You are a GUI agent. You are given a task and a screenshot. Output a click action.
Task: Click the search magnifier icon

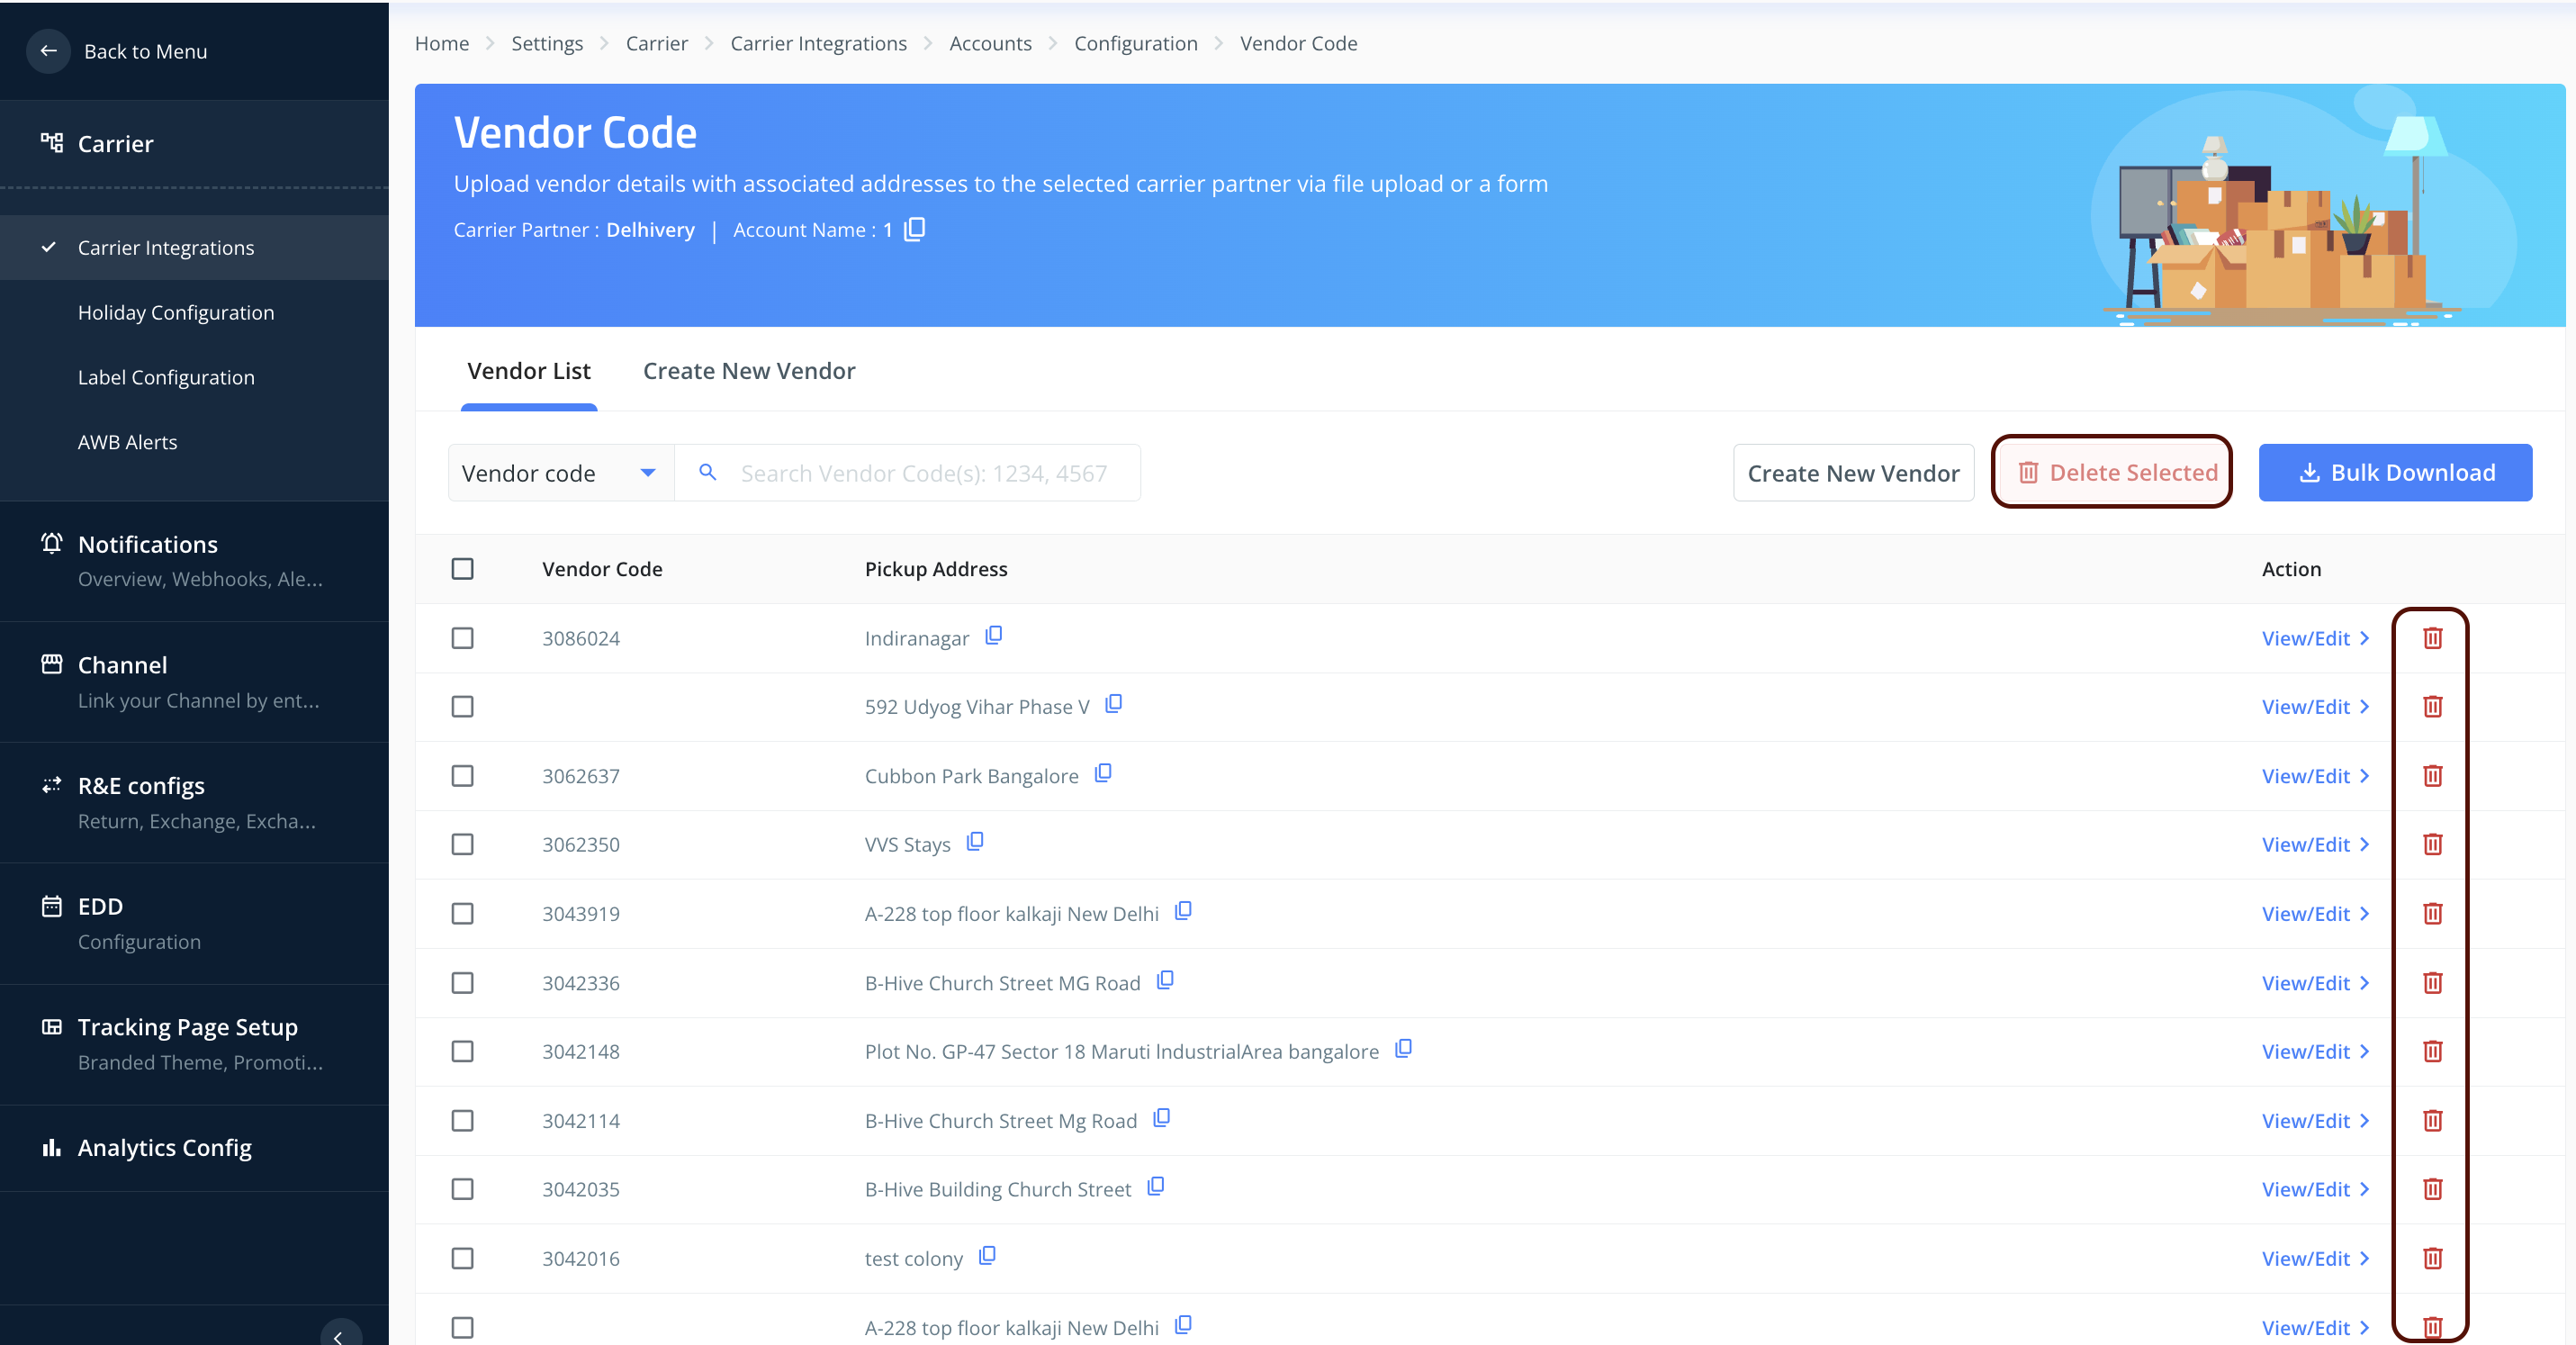coord(707,473)
